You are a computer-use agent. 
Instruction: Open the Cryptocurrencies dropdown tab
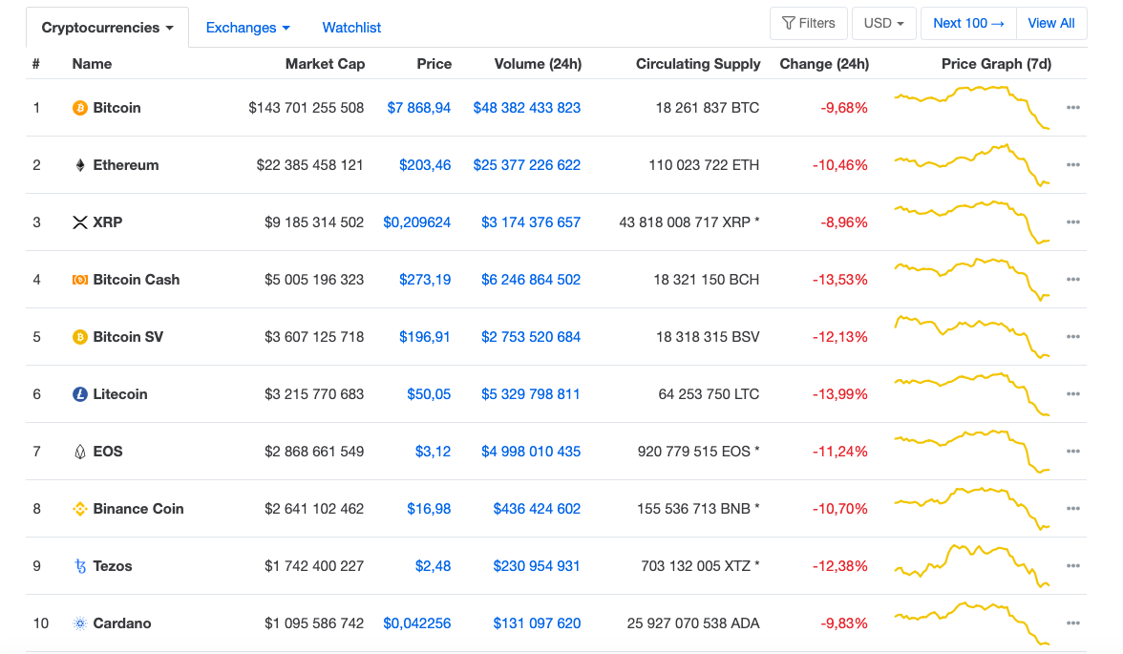107,28
